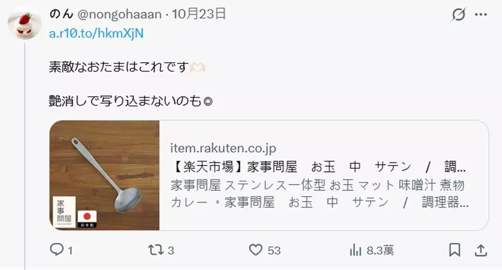Open card title 【楽天市場】家事問屋 お玉
The image size is (502, 270).
318,167
